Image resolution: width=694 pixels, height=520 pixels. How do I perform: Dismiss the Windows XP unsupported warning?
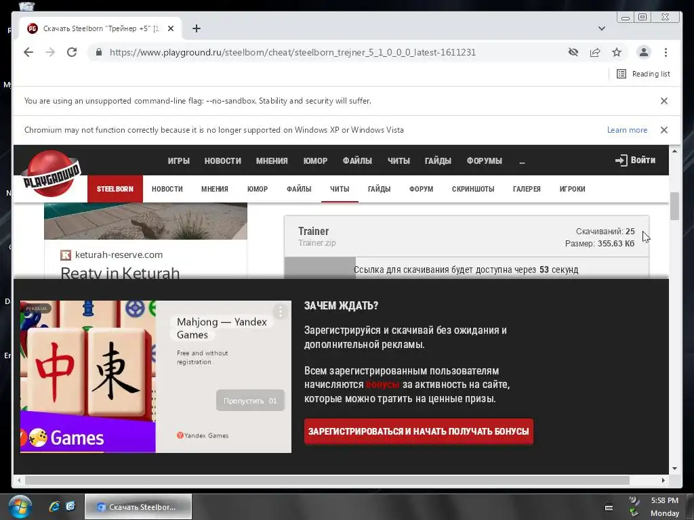(664, 130)
